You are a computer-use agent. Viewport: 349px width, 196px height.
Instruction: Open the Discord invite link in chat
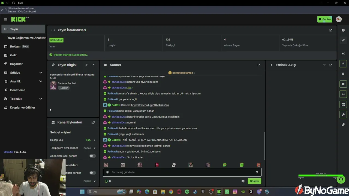coord(150,105)
